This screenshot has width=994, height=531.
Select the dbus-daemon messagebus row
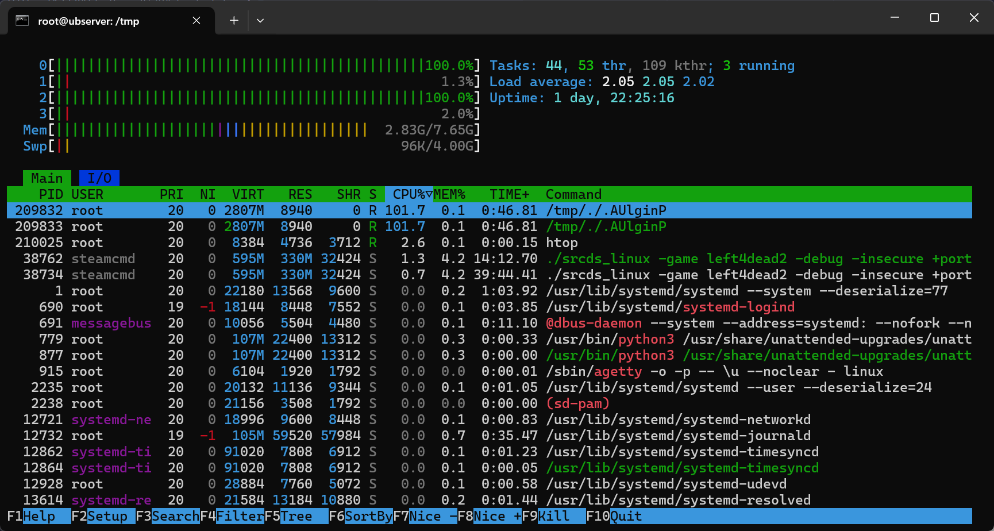pyautogui.click(x=490, y=323)
